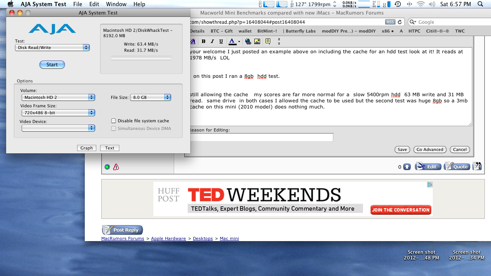The height and width of the screenshot is (276, 491).
Task: Open the Video Frame Size 720x486 dropdown
Action: [58, 113]
